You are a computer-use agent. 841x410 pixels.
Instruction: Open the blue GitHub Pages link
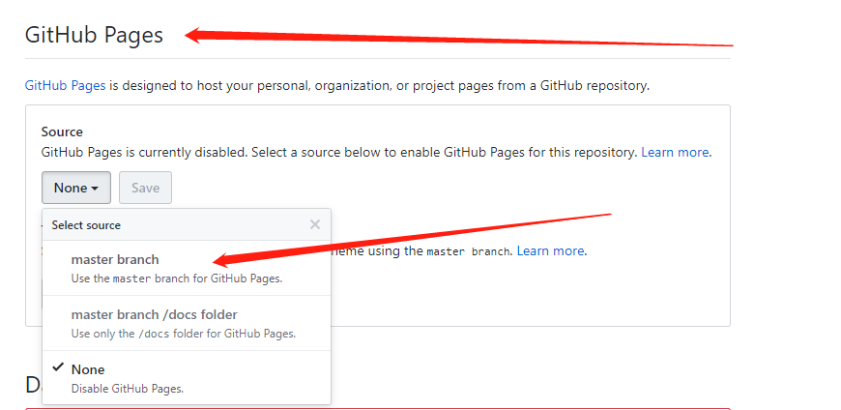tap(65, 85)
